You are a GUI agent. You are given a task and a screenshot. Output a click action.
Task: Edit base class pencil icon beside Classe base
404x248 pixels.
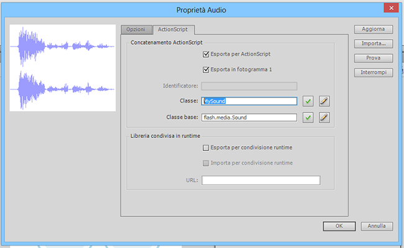(x=324, y=117)
